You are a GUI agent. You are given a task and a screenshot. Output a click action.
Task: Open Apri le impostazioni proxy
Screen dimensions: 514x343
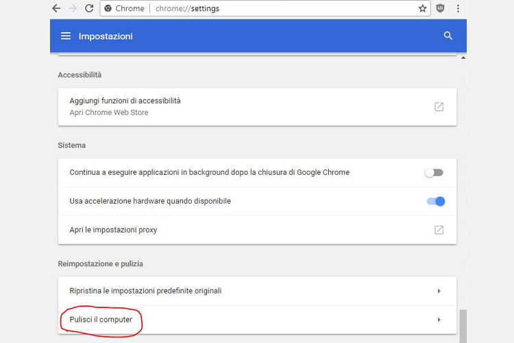[x=257, y=230]
